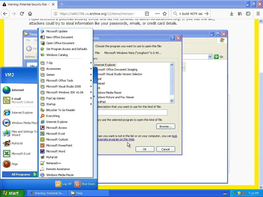Viewport: 263px width, 197px height.
Task: Expand Accessories submenu
Action: (x=66, y=69)
